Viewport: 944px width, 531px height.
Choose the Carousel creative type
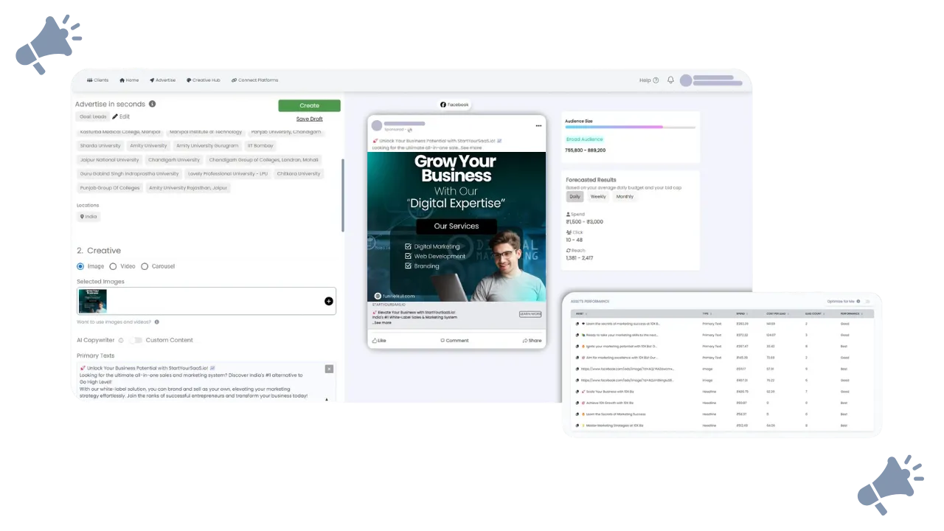tap(145, 266)
